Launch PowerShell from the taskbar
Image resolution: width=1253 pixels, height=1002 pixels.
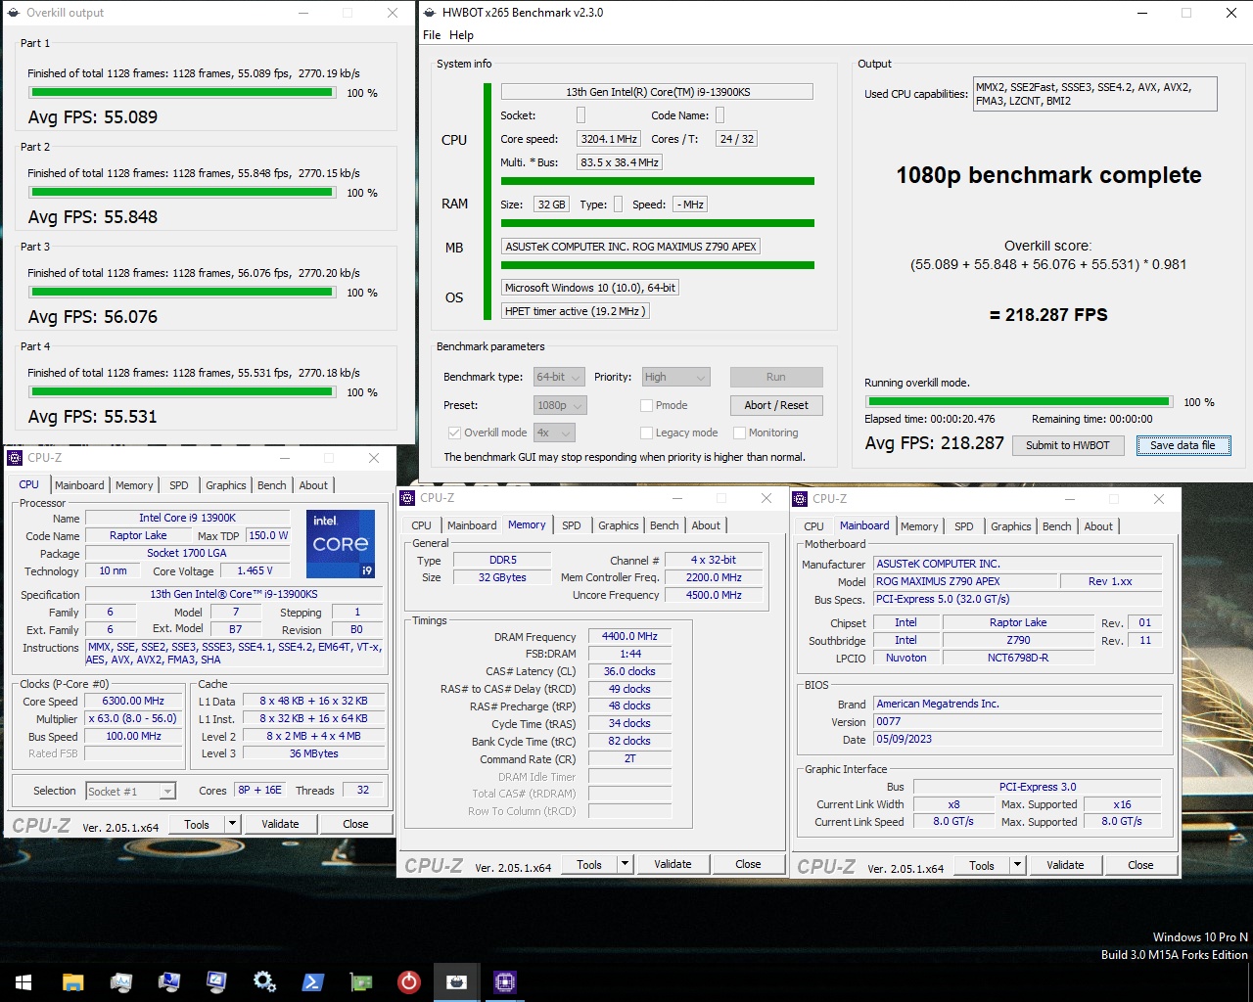[x=312, y=981]
